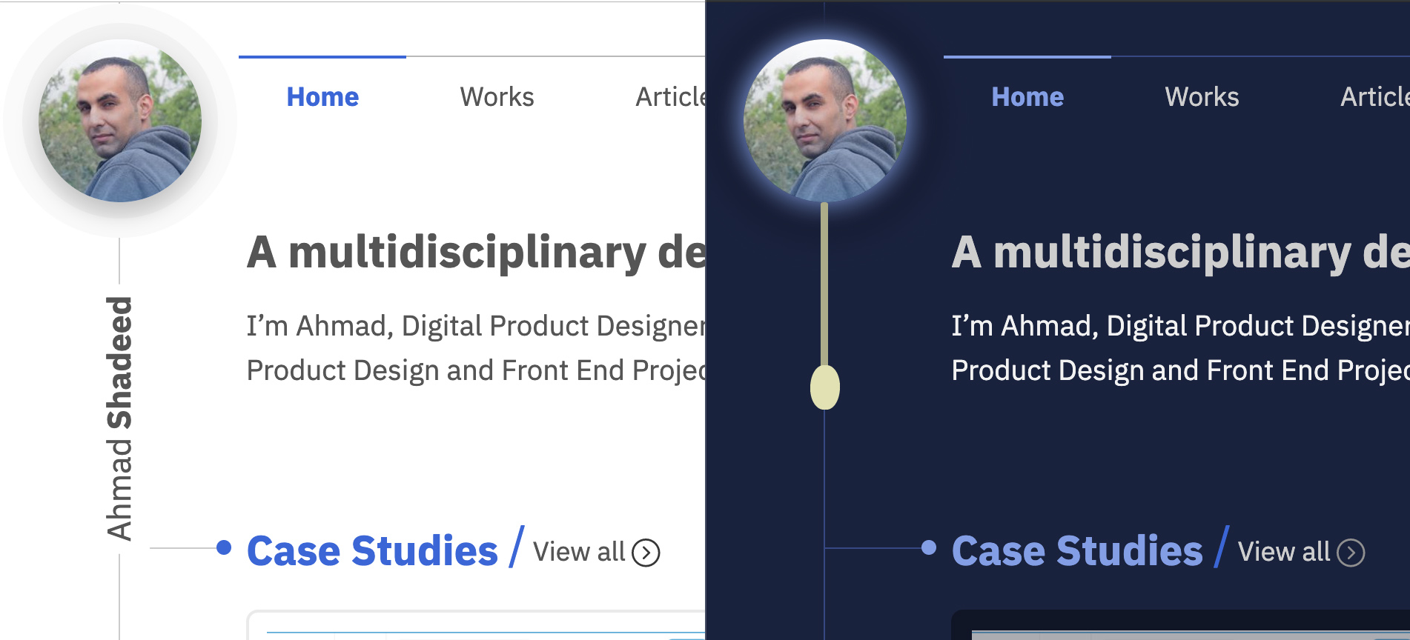Image resolution: width=1410 pixels, height=640 pixels.
Task: Select Works in the dark navigation bar
Action: 1202,97
